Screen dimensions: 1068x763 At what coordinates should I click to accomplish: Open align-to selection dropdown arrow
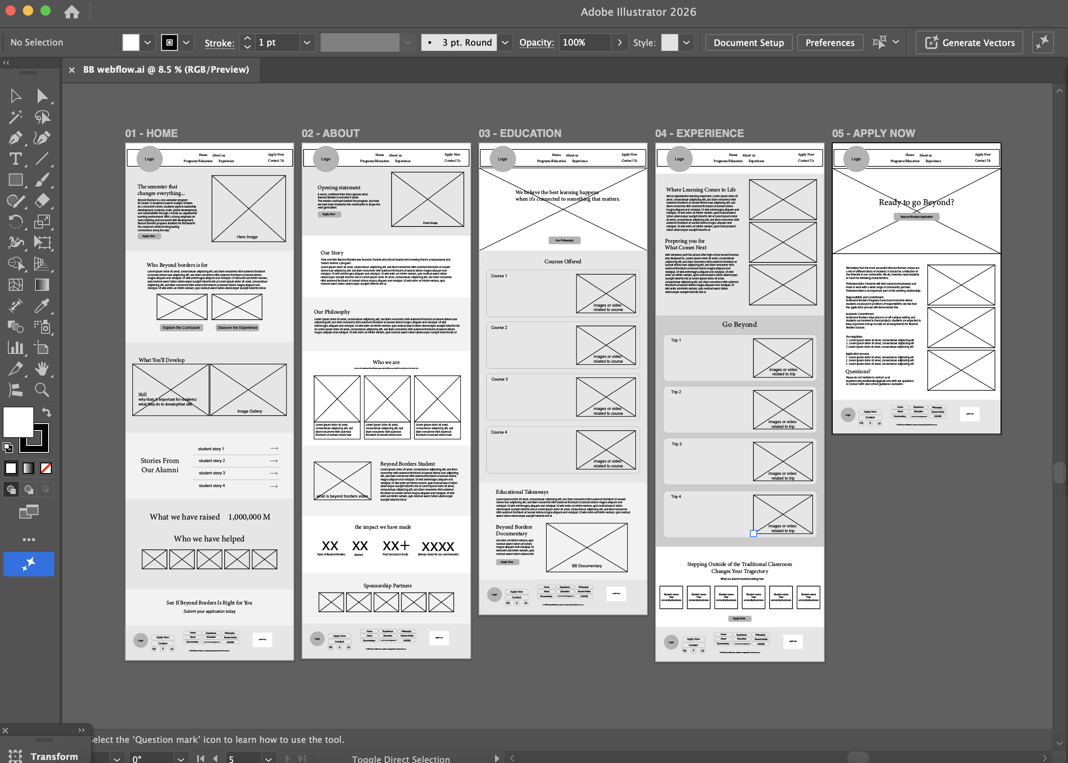(896, 42)
